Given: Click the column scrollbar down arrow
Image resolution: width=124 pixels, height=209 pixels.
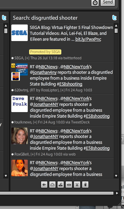Looking at the screenshot, I should [116, 176].
